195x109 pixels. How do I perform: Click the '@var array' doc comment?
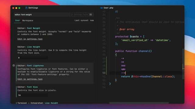click(127, 29)
